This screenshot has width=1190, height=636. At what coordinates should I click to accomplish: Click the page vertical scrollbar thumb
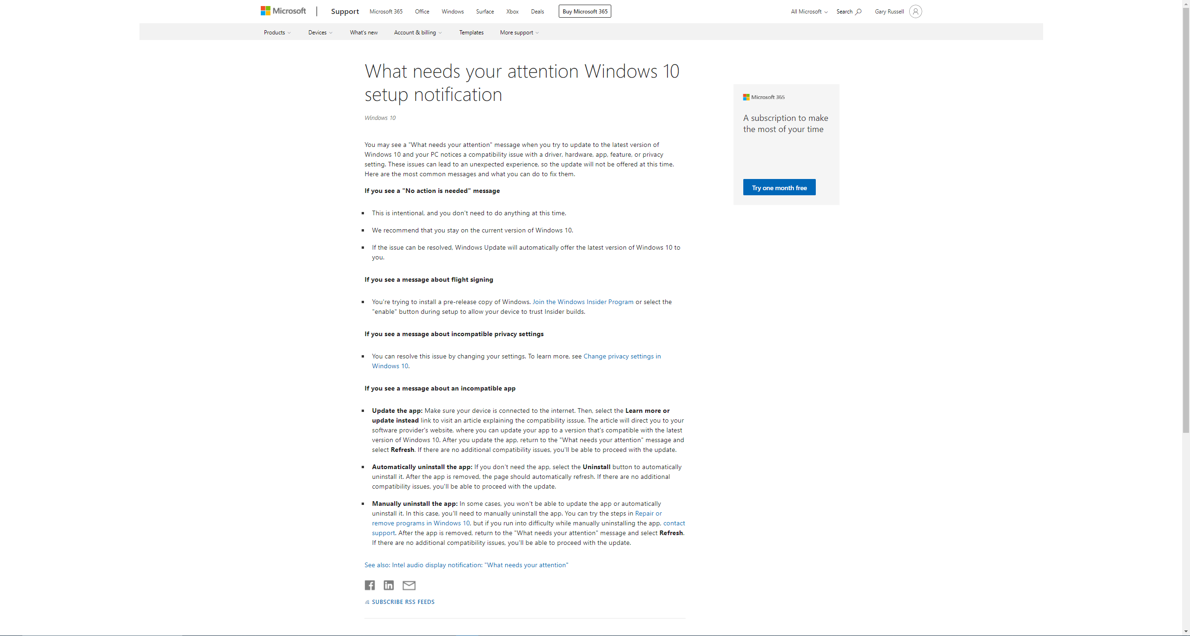coord(1186,219)
